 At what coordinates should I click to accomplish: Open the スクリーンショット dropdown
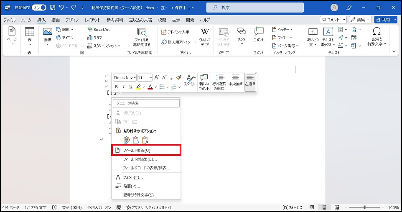pyautogui.click(x=104, y=46)
